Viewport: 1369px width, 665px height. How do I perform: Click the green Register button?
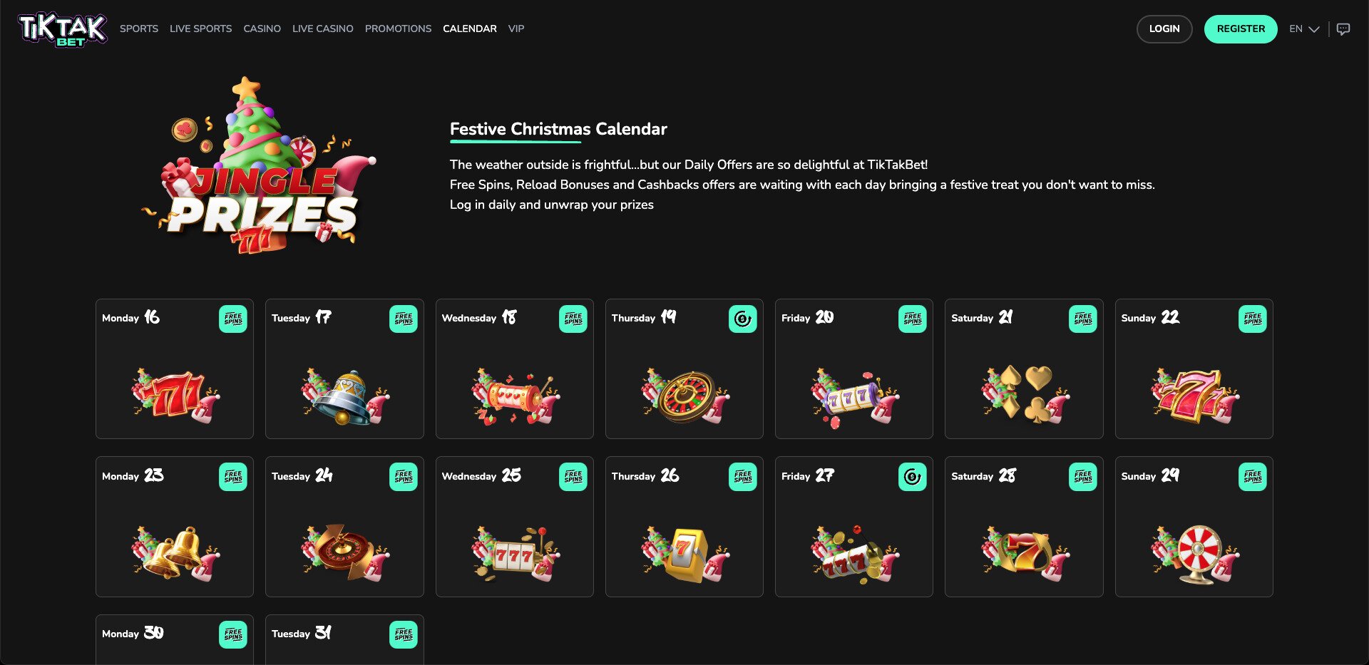point(1241,29)
